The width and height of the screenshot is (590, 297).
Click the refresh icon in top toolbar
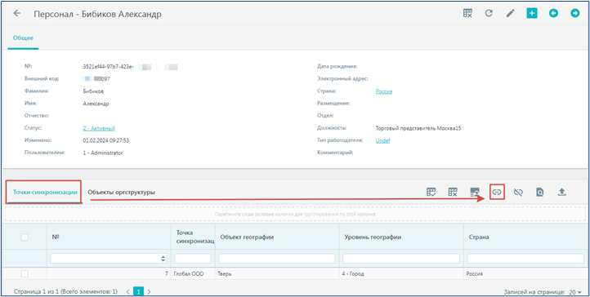pyautogui.click(x=489, y=14)
